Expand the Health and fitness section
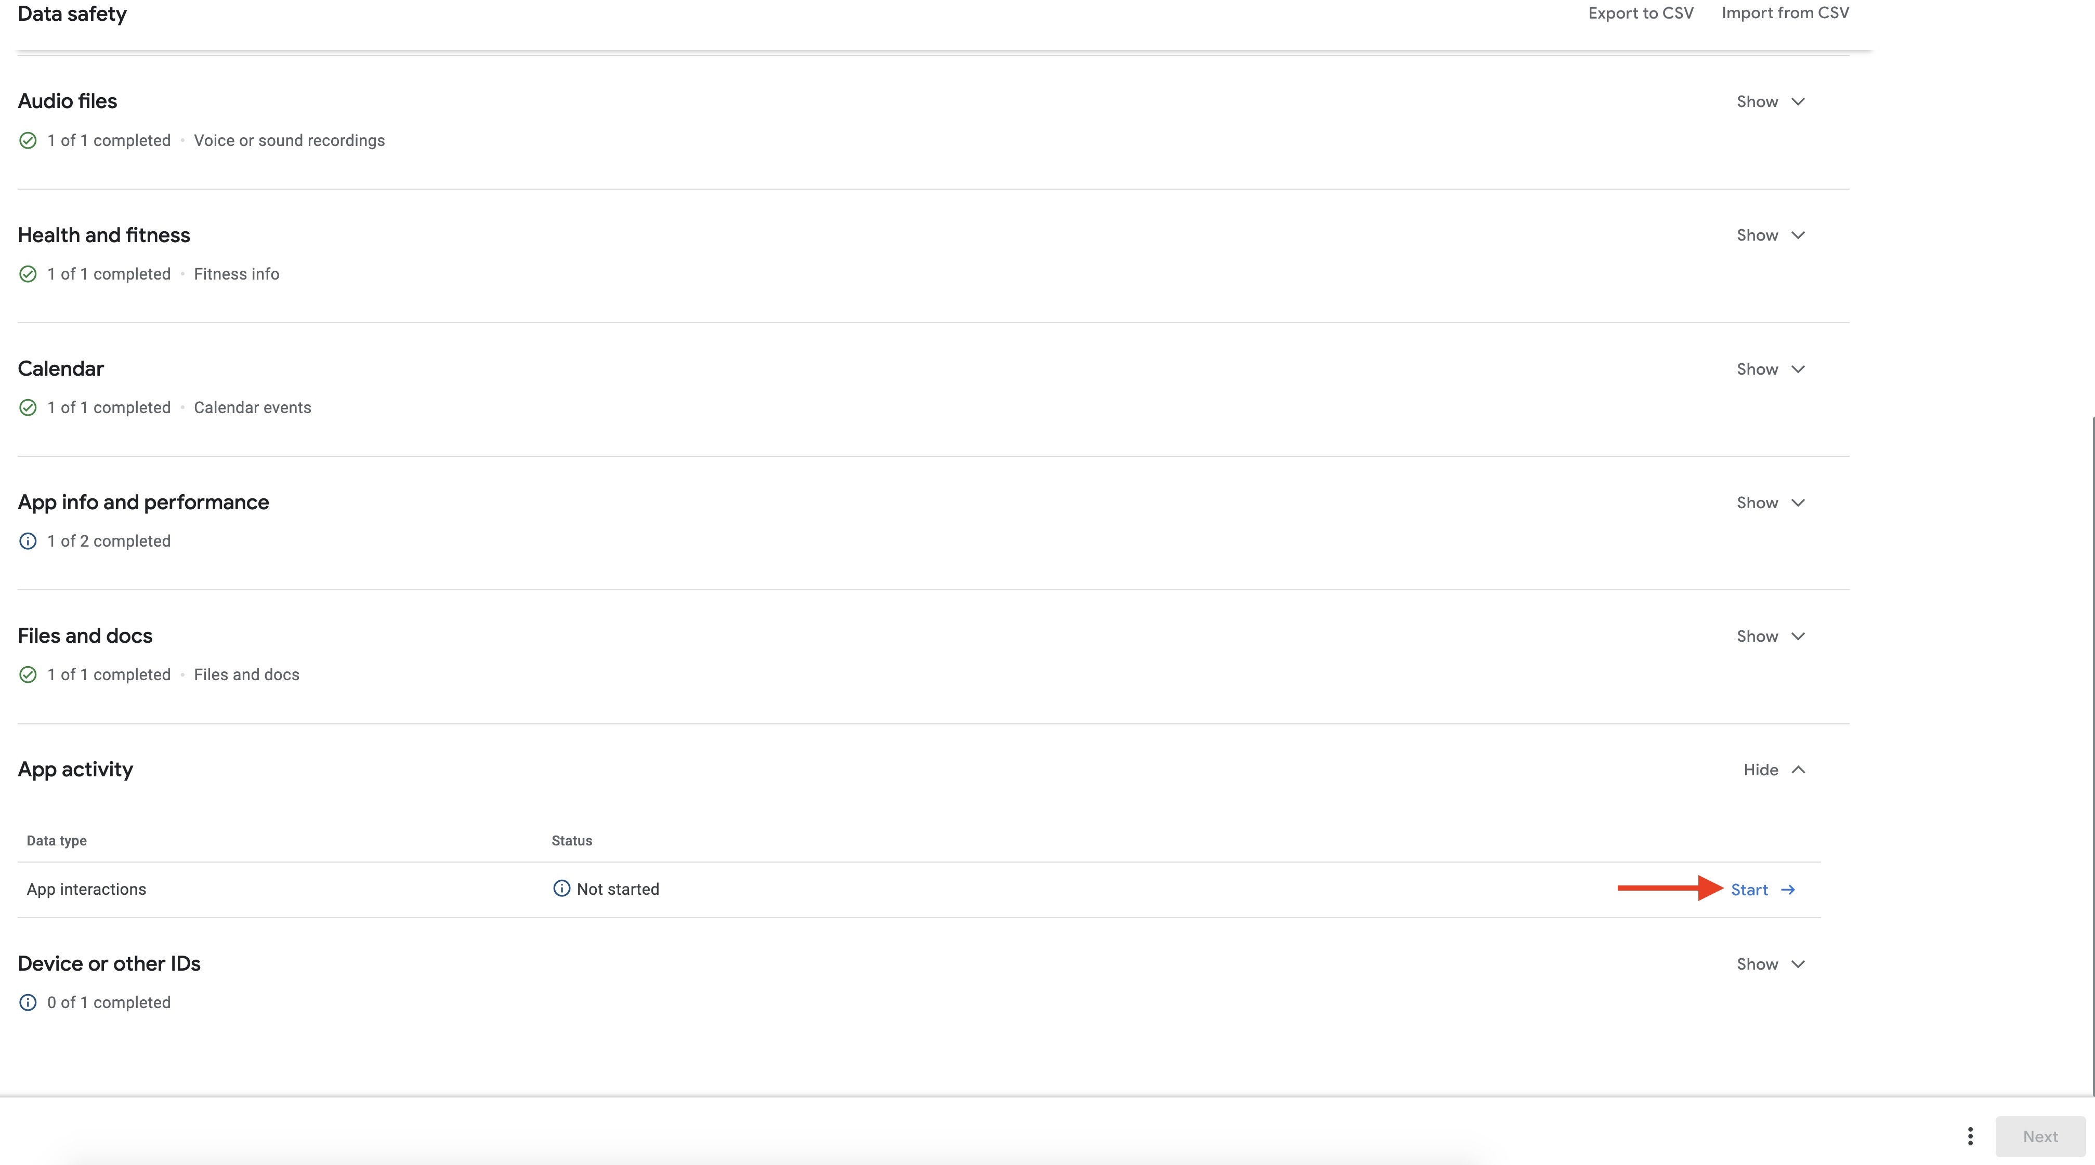 pyautogui.click(x=1771, y=235)
